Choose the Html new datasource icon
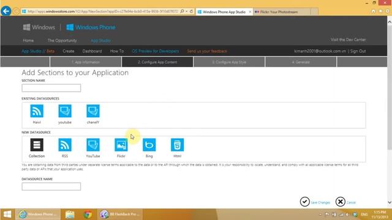This screenshot has height=220, width=392. 177,145
